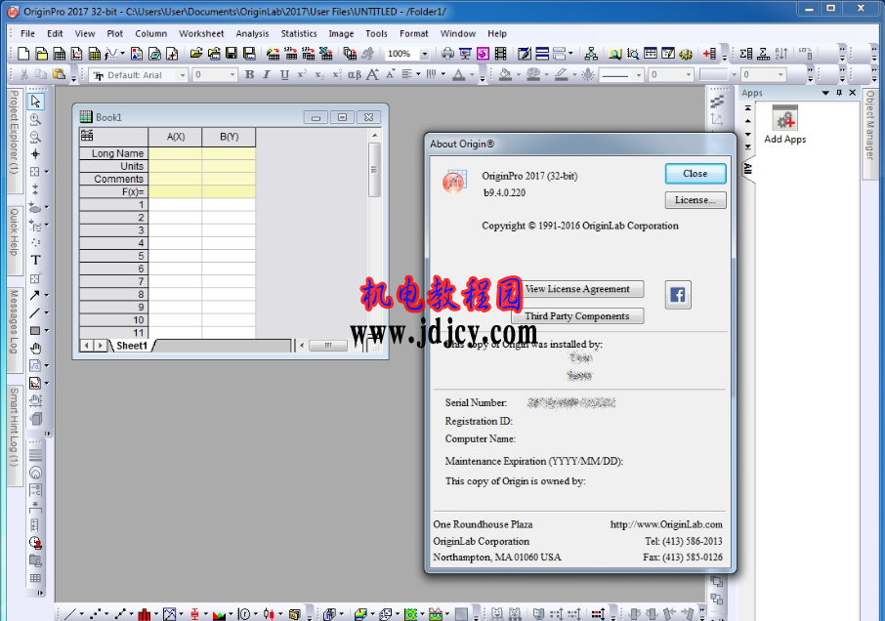This screenshot has height=621, width=885.
Task: Select the Text tool (T icon)
Action: 35,260
